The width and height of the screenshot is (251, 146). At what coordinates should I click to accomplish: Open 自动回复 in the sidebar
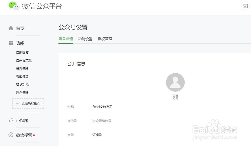(x=23, y=52)
